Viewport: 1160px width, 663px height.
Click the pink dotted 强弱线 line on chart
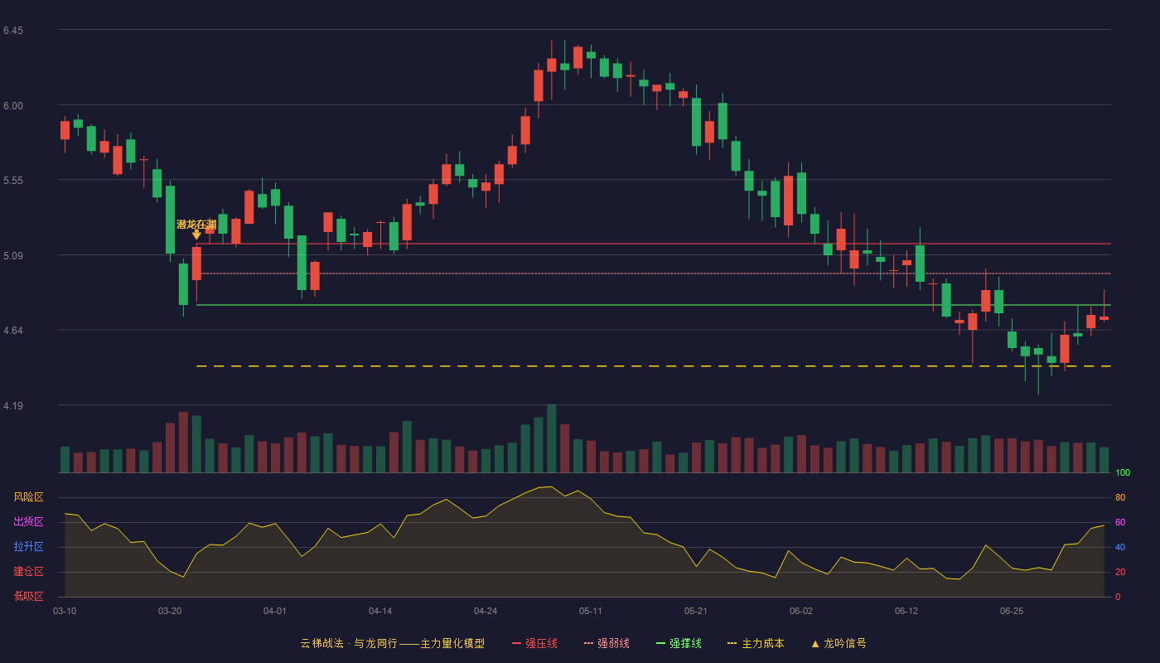coord(653,273)
